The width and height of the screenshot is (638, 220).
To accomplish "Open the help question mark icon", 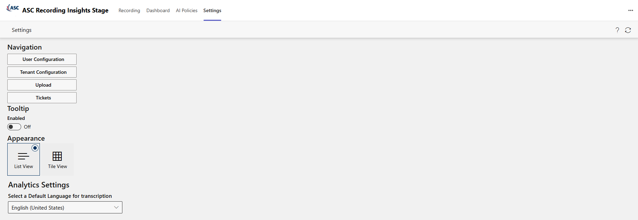I will point(617,30).
